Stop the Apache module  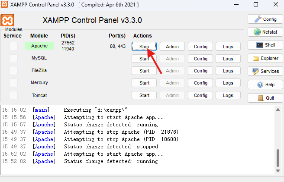pos(144,47)
